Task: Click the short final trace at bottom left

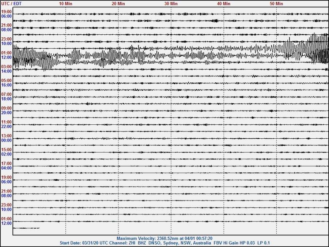Action: pos(26,228)
